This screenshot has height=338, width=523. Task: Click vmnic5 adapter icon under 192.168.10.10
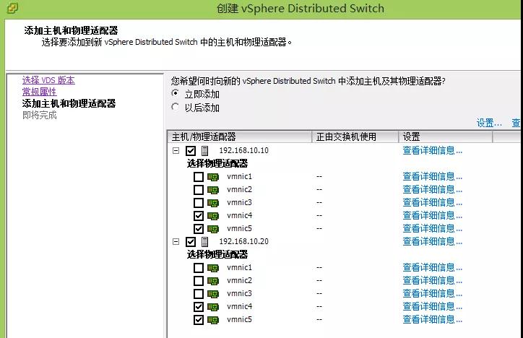213,229
